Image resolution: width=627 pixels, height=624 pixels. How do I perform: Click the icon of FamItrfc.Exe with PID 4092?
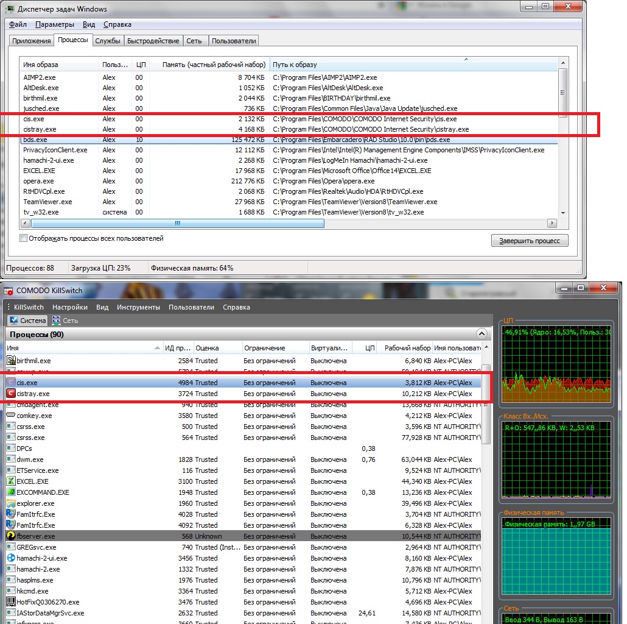[11, 525]
